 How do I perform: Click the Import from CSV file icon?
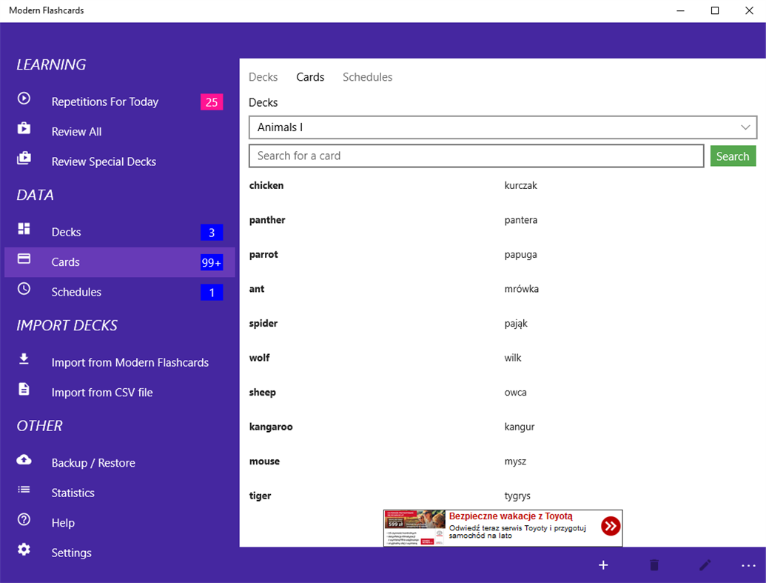coord(23,388)
